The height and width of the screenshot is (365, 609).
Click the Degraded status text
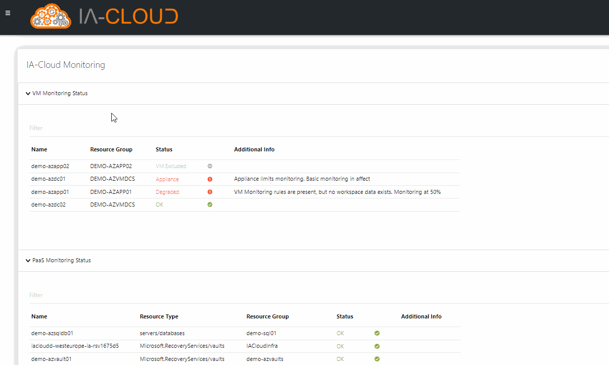click(x=167, y=192)
